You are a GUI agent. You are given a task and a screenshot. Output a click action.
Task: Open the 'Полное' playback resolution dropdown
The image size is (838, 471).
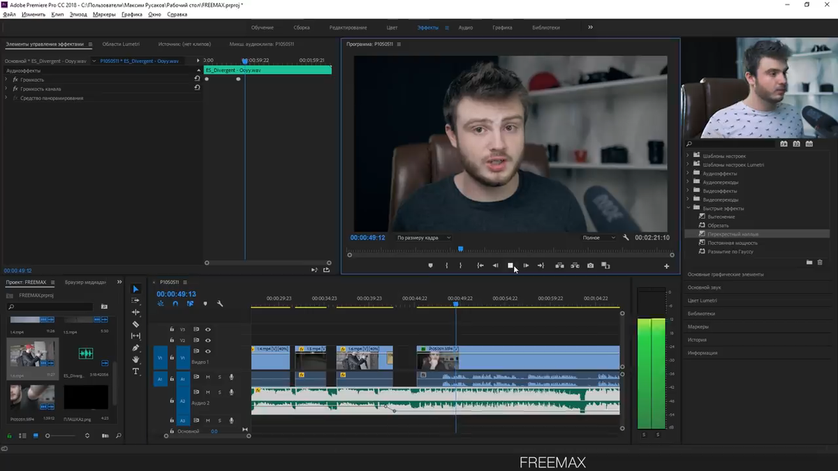pos(599,238)
